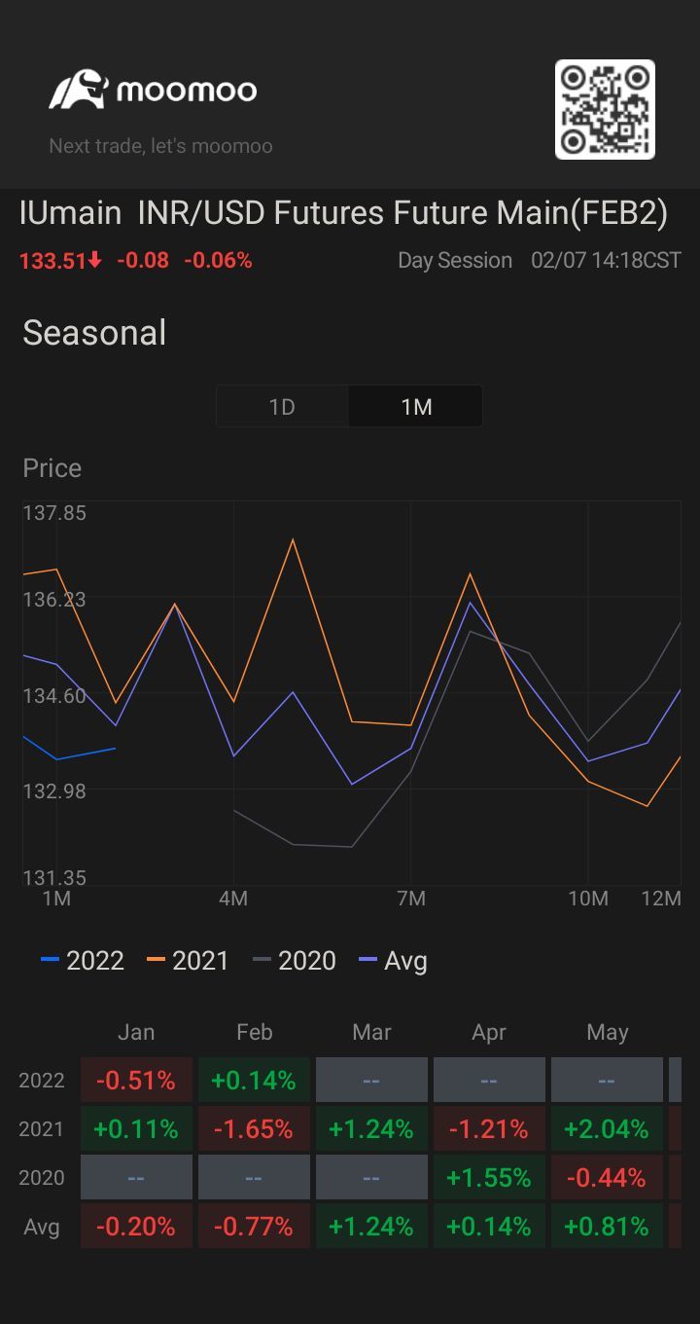Click the Avg purple legend swatch
This screenshot has height=1324, width=700.
click(x=368, y=961)
